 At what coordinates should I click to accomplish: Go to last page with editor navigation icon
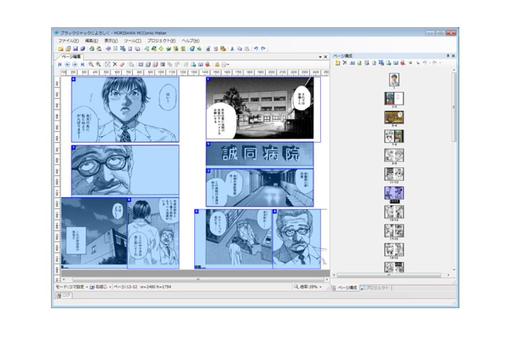tap(82, 65)
